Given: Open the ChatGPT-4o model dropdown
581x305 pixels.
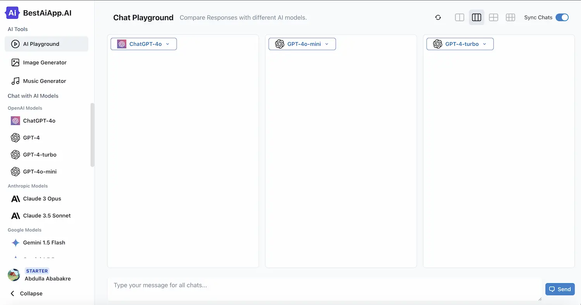Looking at the screenshot, I should (144, 44).
